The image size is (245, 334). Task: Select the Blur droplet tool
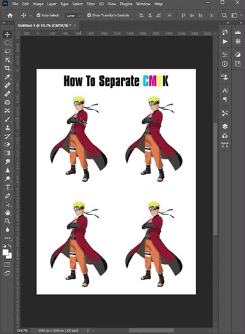7,229
